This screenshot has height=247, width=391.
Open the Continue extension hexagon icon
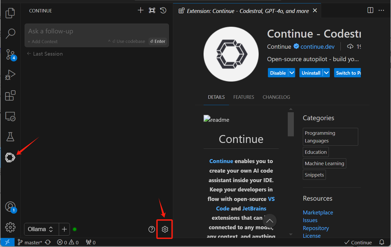coord(10,158)
